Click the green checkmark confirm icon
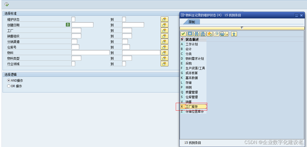The width and height of the screenshot is (307, 147). pos(183,34)
